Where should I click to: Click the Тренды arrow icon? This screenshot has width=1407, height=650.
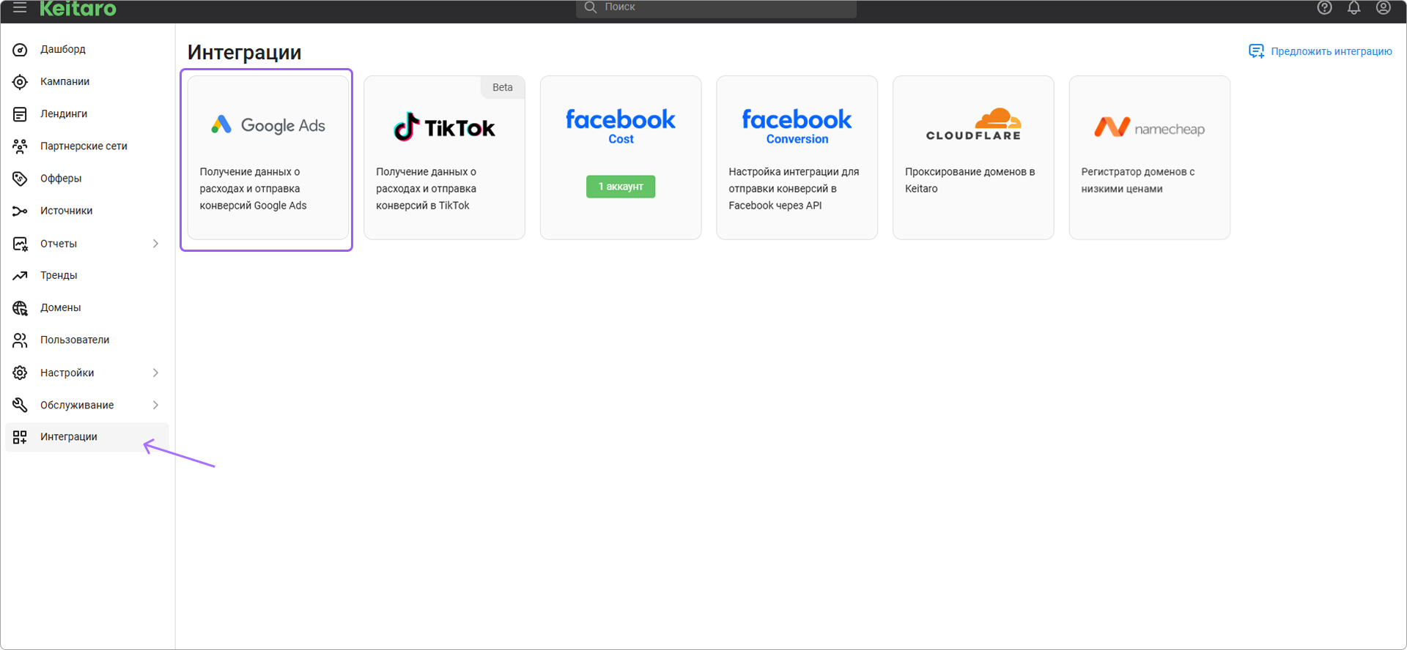20,276
